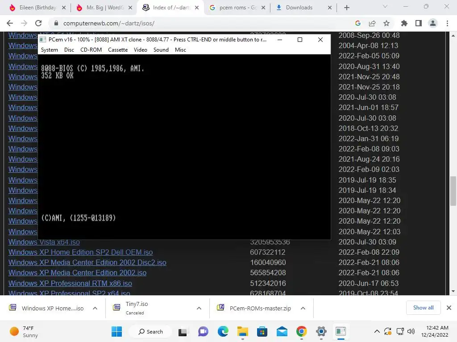The width and height of the screenshot is (457, 342).
Task: Open weather widget showing 74°F Sunny
Action: pyautogui.click(x=24, y=331)
